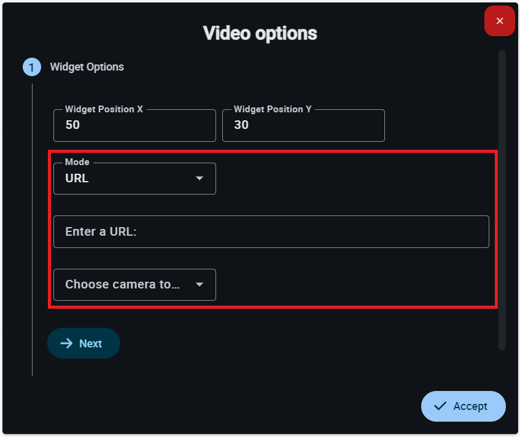The height and width of the screenshot is (437, 520).
Task: Open the Mode combo box
Action: tap(134, 179)
